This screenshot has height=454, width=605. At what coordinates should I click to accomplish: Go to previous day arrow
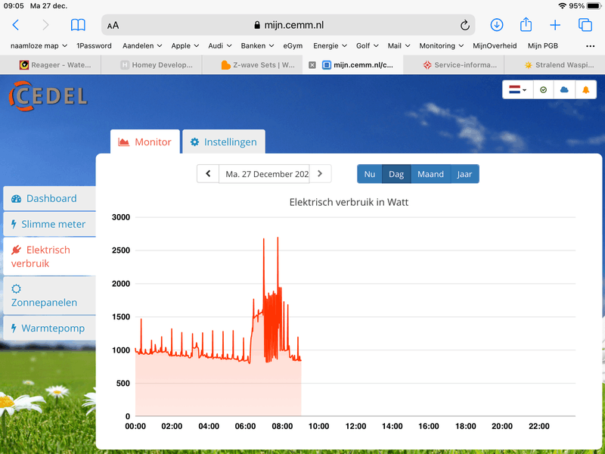pyautogui.click(x=208, y=174)
